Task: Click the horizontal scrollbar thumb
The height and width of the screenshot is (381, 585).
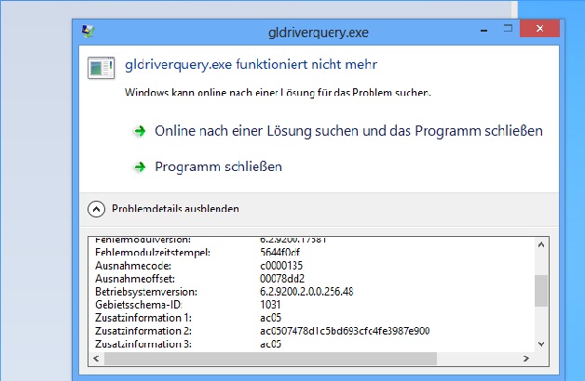Action: pos(270,359)
